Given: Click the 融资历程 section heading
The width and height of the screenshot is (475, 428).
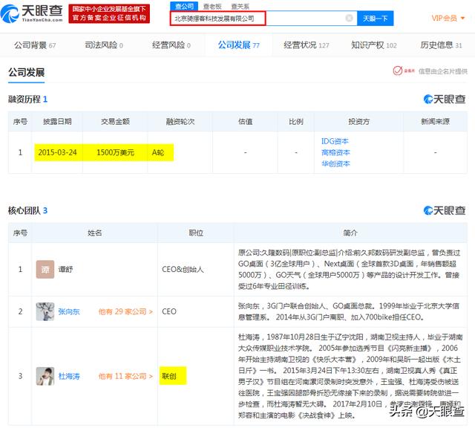Looking at the screenshot, I should coord(27,99).
